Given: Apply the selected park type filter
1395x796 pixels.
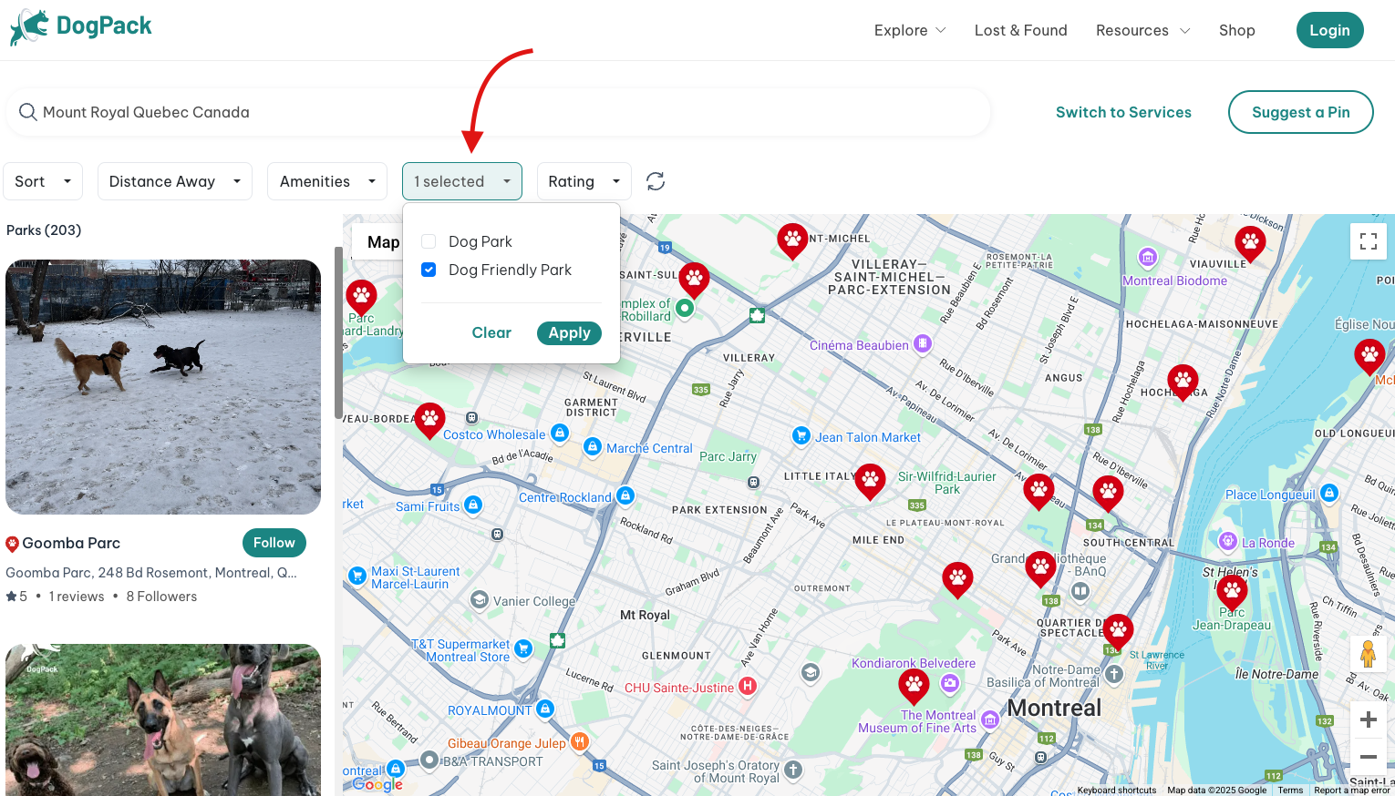Looking at the screenshot, I should [569, 332].
